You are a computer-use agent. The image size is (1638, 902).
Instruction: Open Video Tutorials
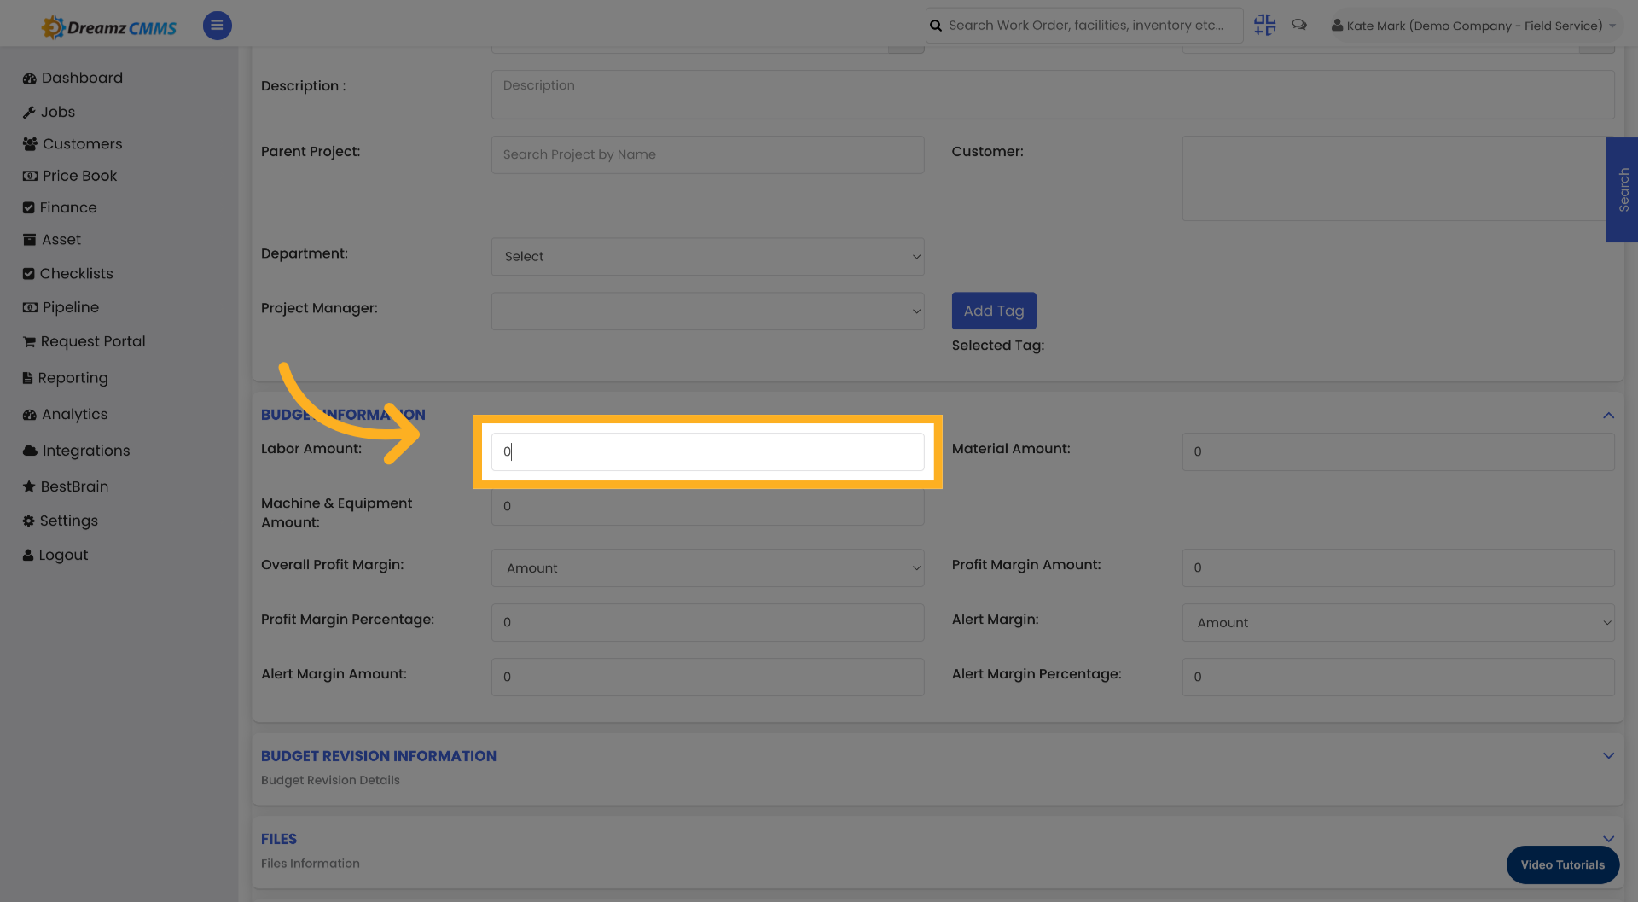tap(1562, 864)
